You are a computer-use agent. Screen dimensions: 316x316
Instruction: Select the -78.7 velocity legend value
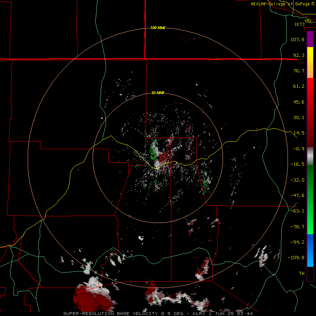(x=297, y=227)
